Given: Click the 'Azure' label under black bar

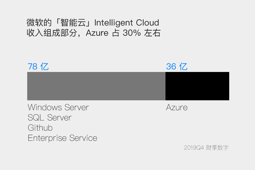Looking at the screenshot, I should coord(177,107).
